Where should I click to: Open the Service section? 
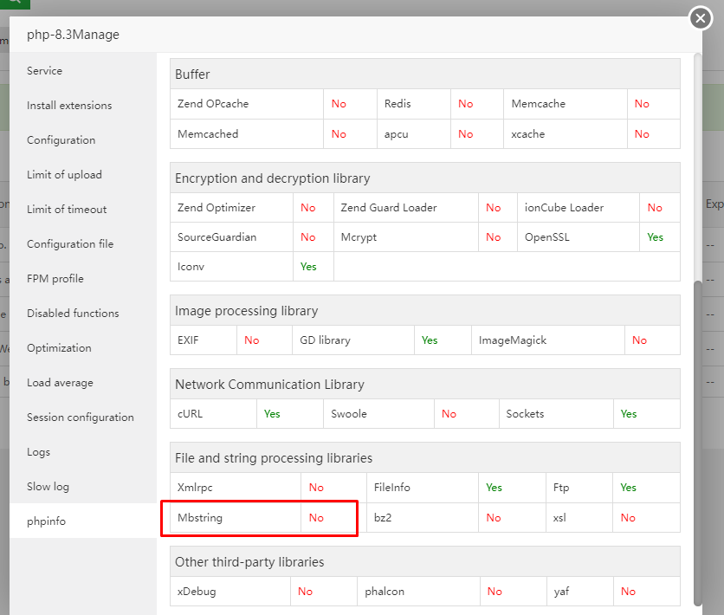pos(44,71)
